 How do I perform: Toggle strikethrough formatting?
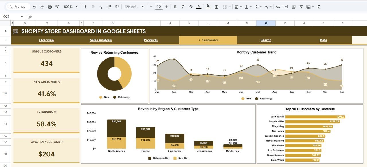[x=190, y=6]
